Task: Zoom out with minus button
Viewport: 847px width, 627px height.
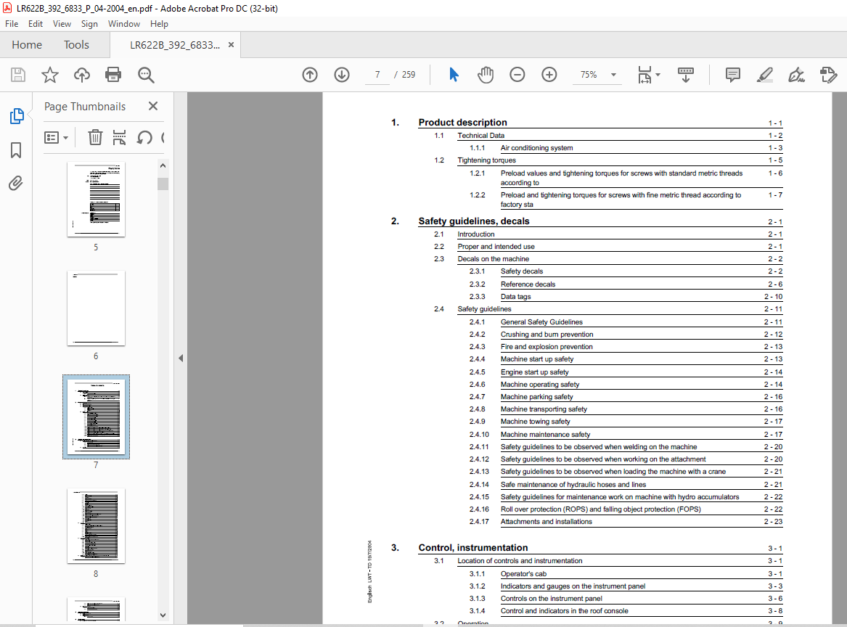Action: 517,75
